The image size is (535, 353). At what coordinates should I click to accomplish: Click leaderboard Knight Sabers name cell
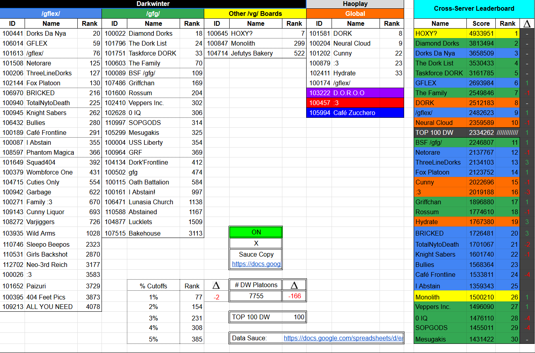(440, 254)
